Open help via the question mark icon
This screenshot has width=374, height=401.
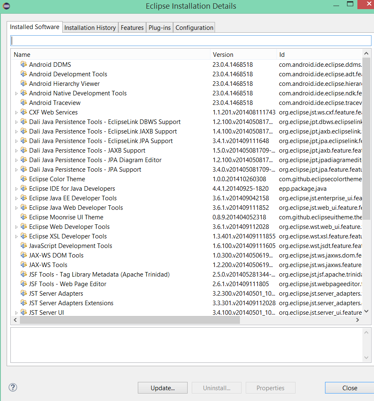click(13, 387)
